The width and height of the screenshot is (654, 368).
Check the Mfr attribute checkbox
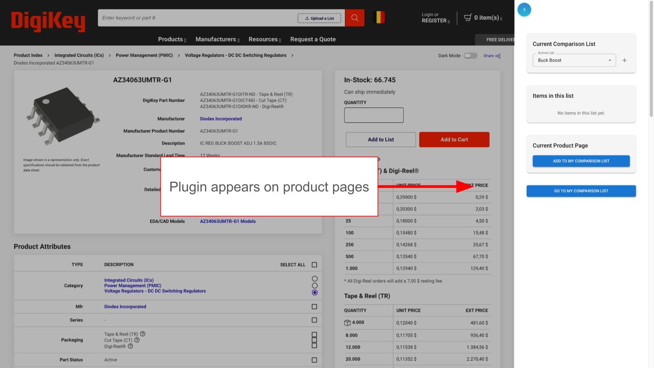tap(314, 307)
